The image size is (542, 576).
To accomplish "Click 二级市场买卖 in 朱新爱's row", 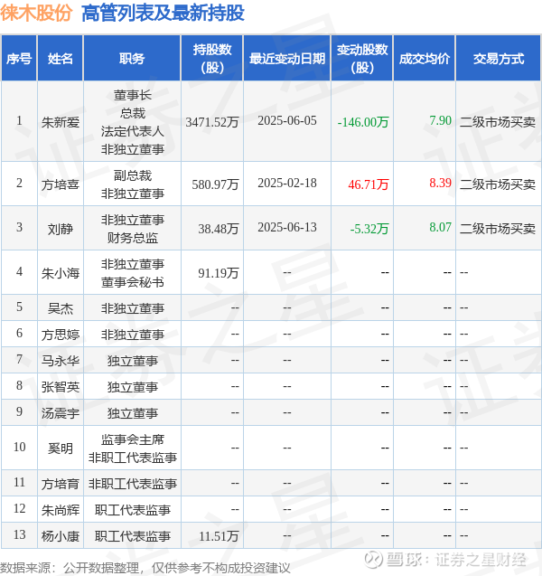I will (498, 122).
